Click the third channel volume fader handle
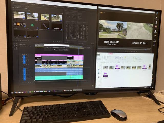Image resolution: width=164 pixels, height=123 pixels. tap(78, 36)
